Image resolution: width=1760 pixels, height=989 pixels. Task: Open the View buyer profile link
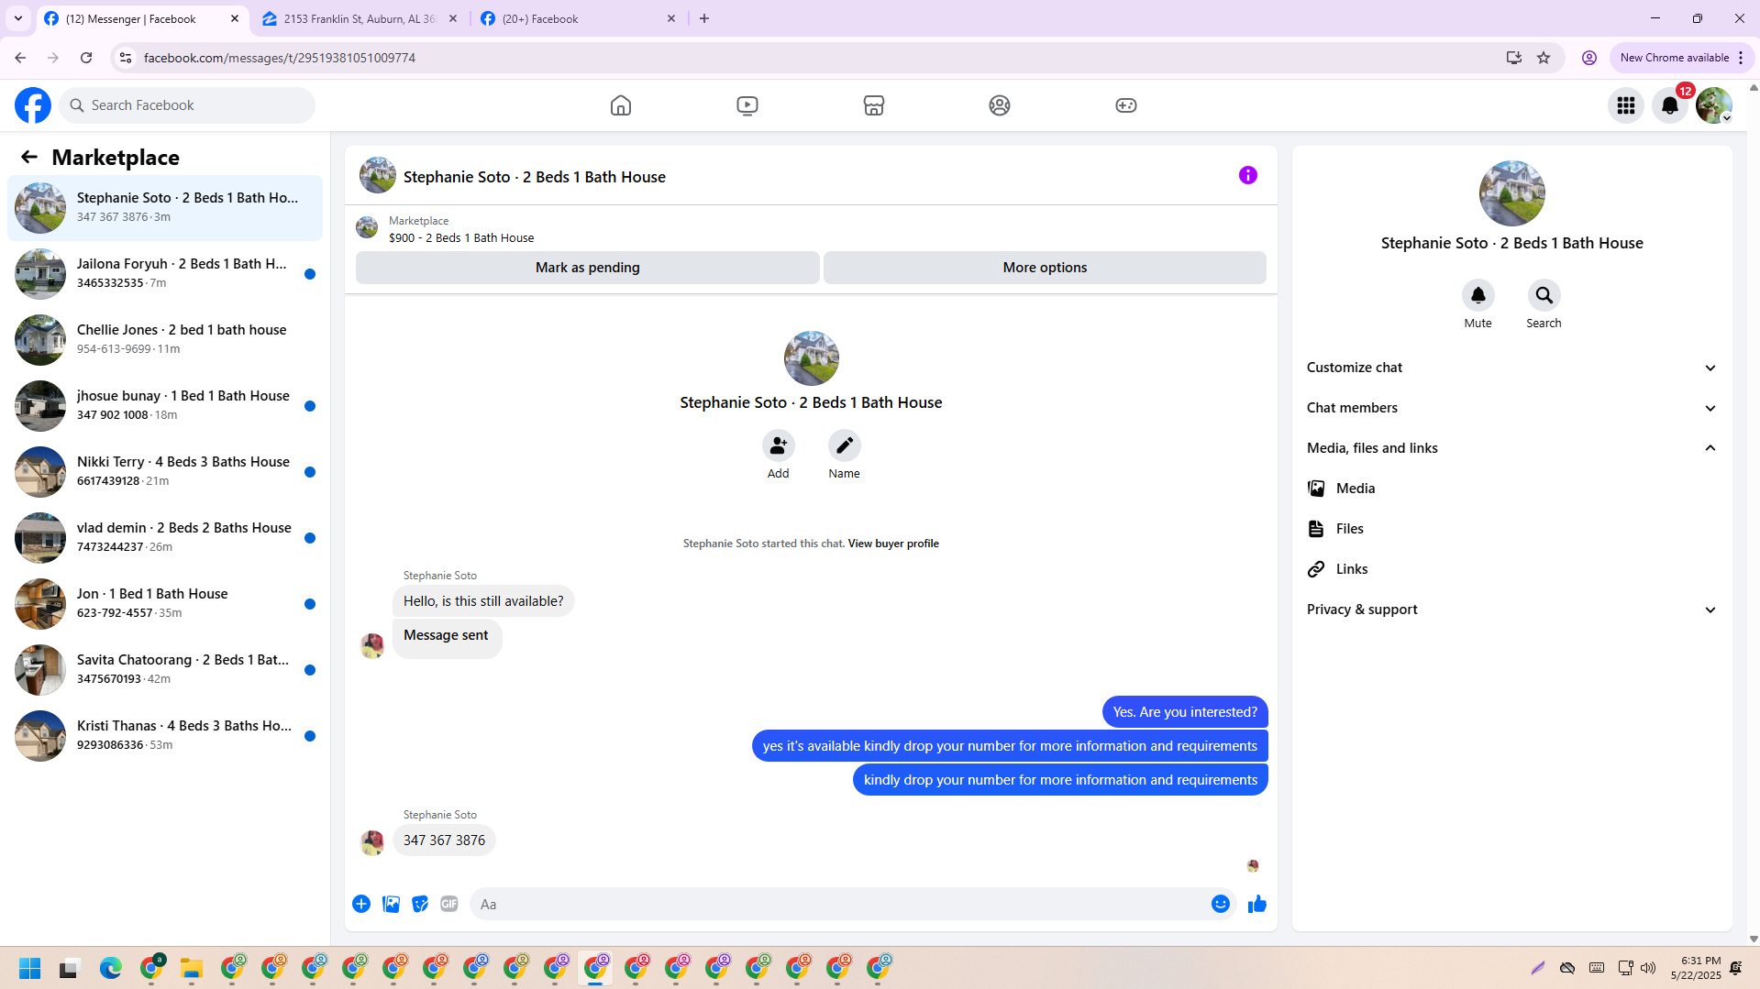click(x=893, y=544)
